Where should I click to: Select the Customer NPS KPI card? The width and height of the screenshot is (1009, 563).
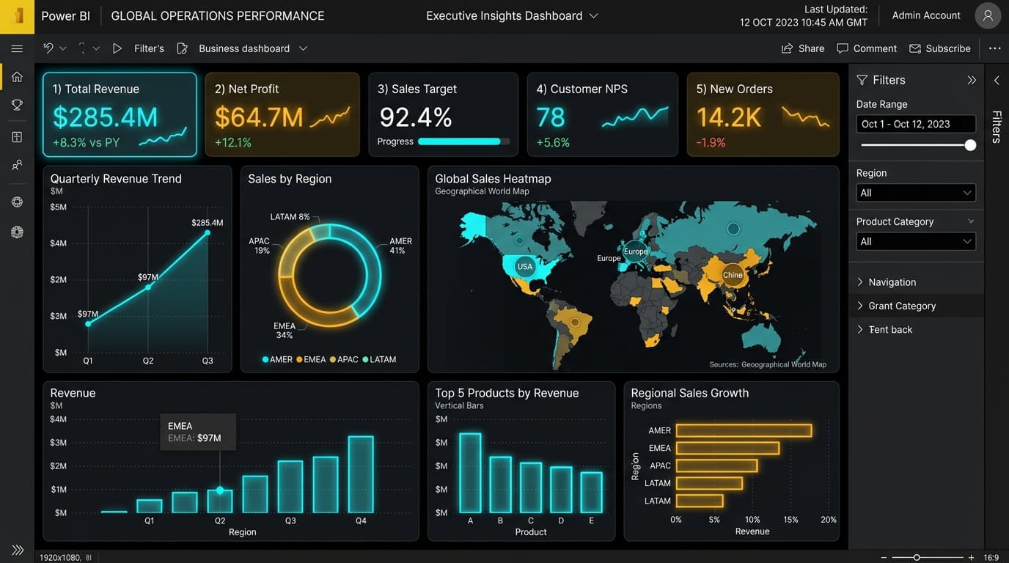click(x=603, y=114)
